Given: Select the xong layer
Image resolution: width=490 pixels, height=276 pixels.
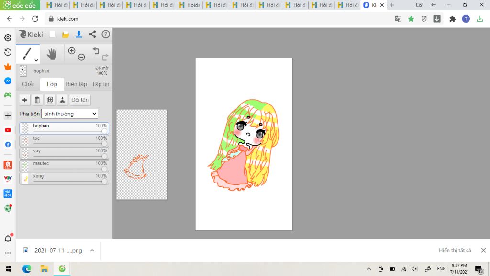Looking at the screenshot, I should [x=64, y=179].
